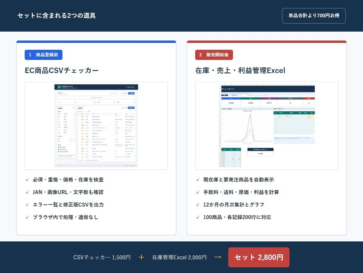Click the text 手数料・送料・原価・利益を計算

(241, 192)
